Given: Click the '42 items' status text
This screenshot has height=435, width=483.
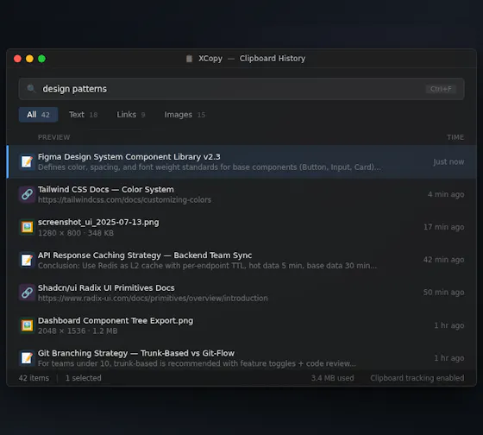Looking at the screenshot, I should [x=34, y=378].
